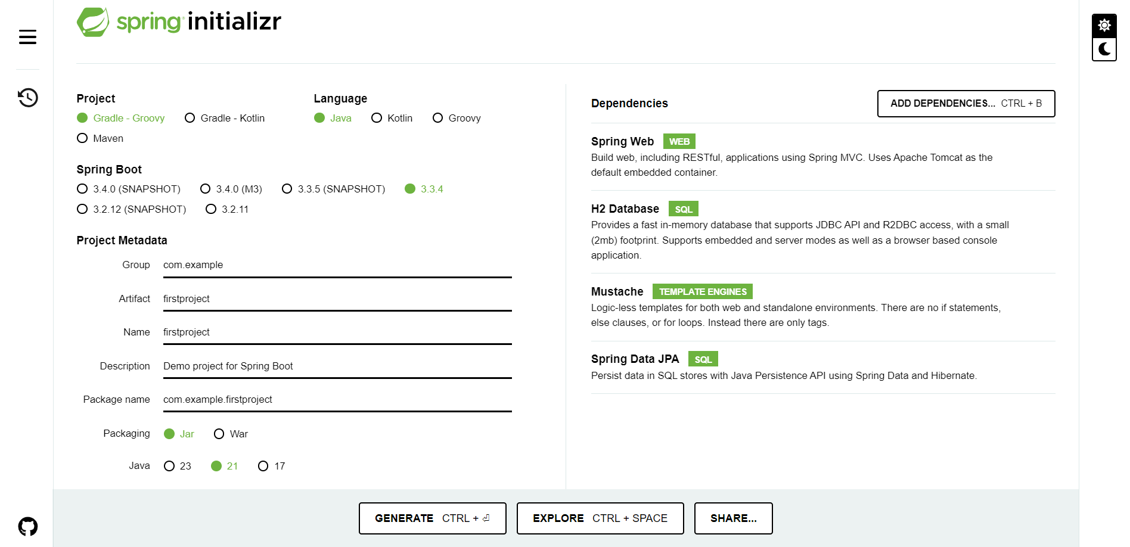Click the EXPLORE button
This screenshot has width=1130, height=547.
coord(600,518)
